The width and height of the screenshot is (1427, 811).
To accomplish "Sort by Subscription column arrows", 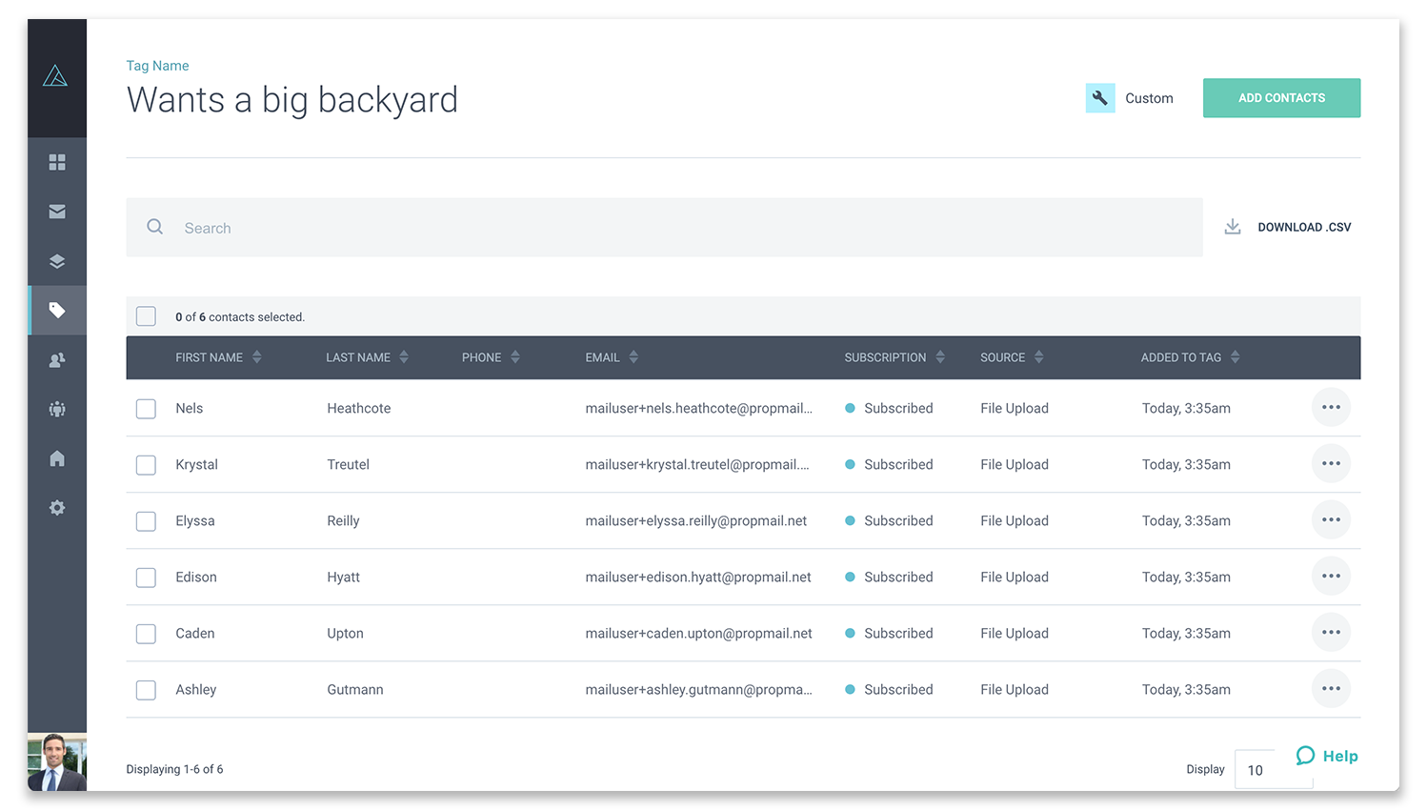I will 940,357.
